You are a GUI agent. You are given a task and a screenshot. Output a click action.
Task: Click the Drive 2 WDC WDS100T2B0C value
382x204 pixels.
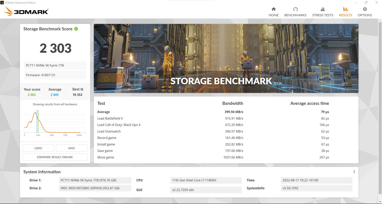pos(95,188)
